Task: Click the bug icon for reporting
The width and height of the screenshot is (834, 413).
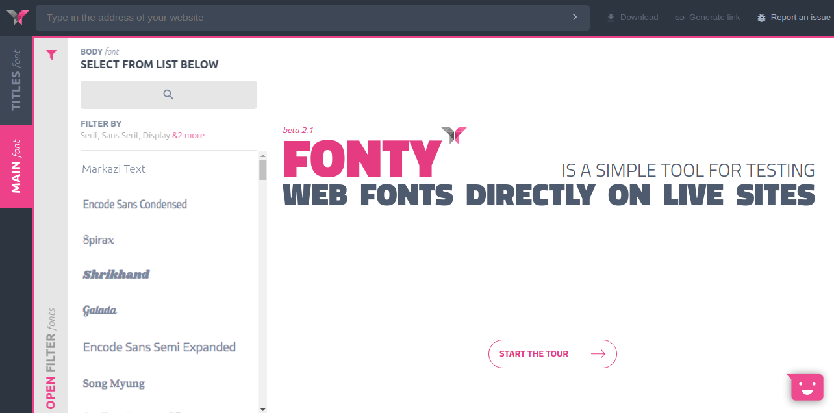Action: tap(761, 18)
